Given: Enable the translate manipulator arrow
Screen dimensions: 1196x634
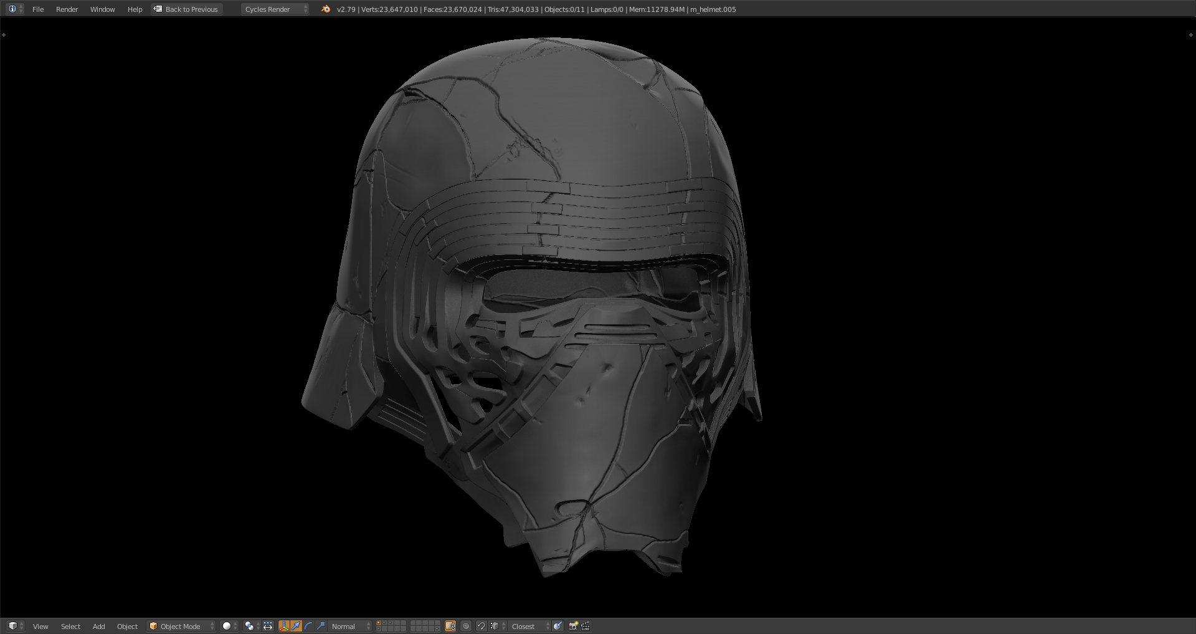Looking at the screenshot, I should click(x=296, y=626).
